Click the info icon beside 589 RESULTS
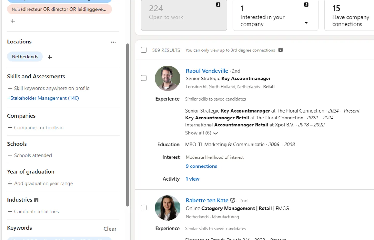 [280, 50]
